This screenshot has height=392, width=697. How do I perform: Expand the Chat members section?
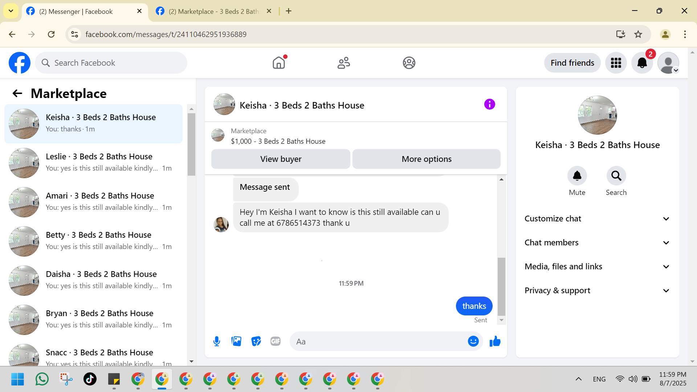597,242
